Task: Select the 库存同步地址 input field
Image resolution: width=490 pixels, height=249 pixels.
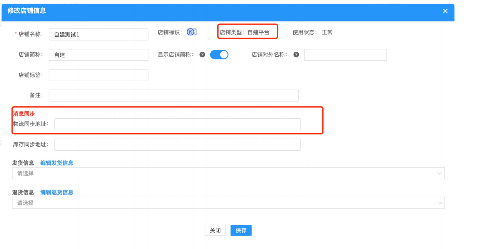Action: (177, 145)
